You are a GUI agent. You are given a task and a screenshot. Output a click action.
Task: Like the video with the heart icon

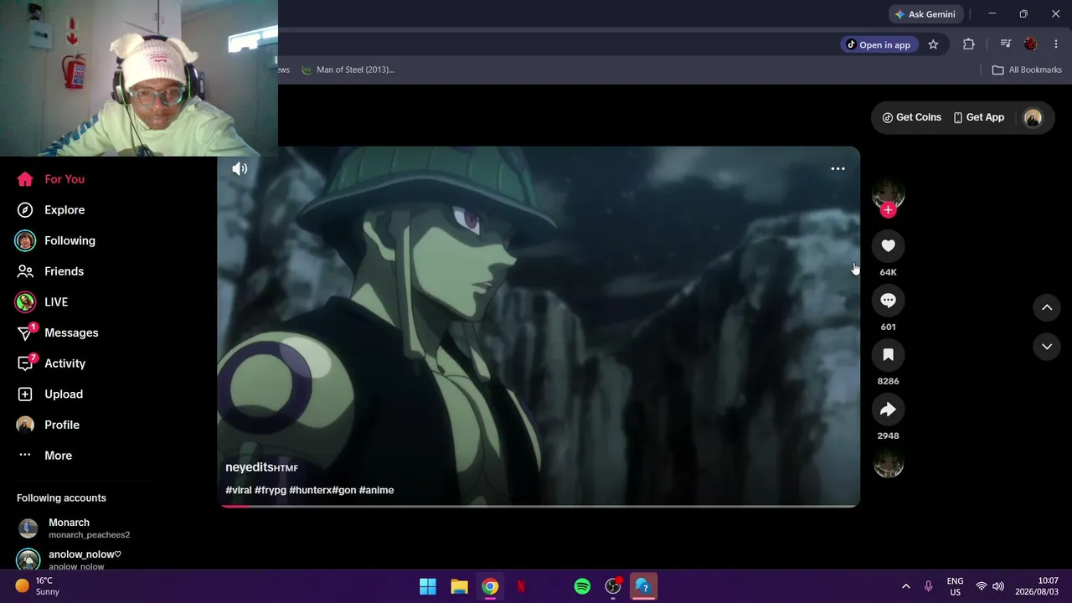889,245
